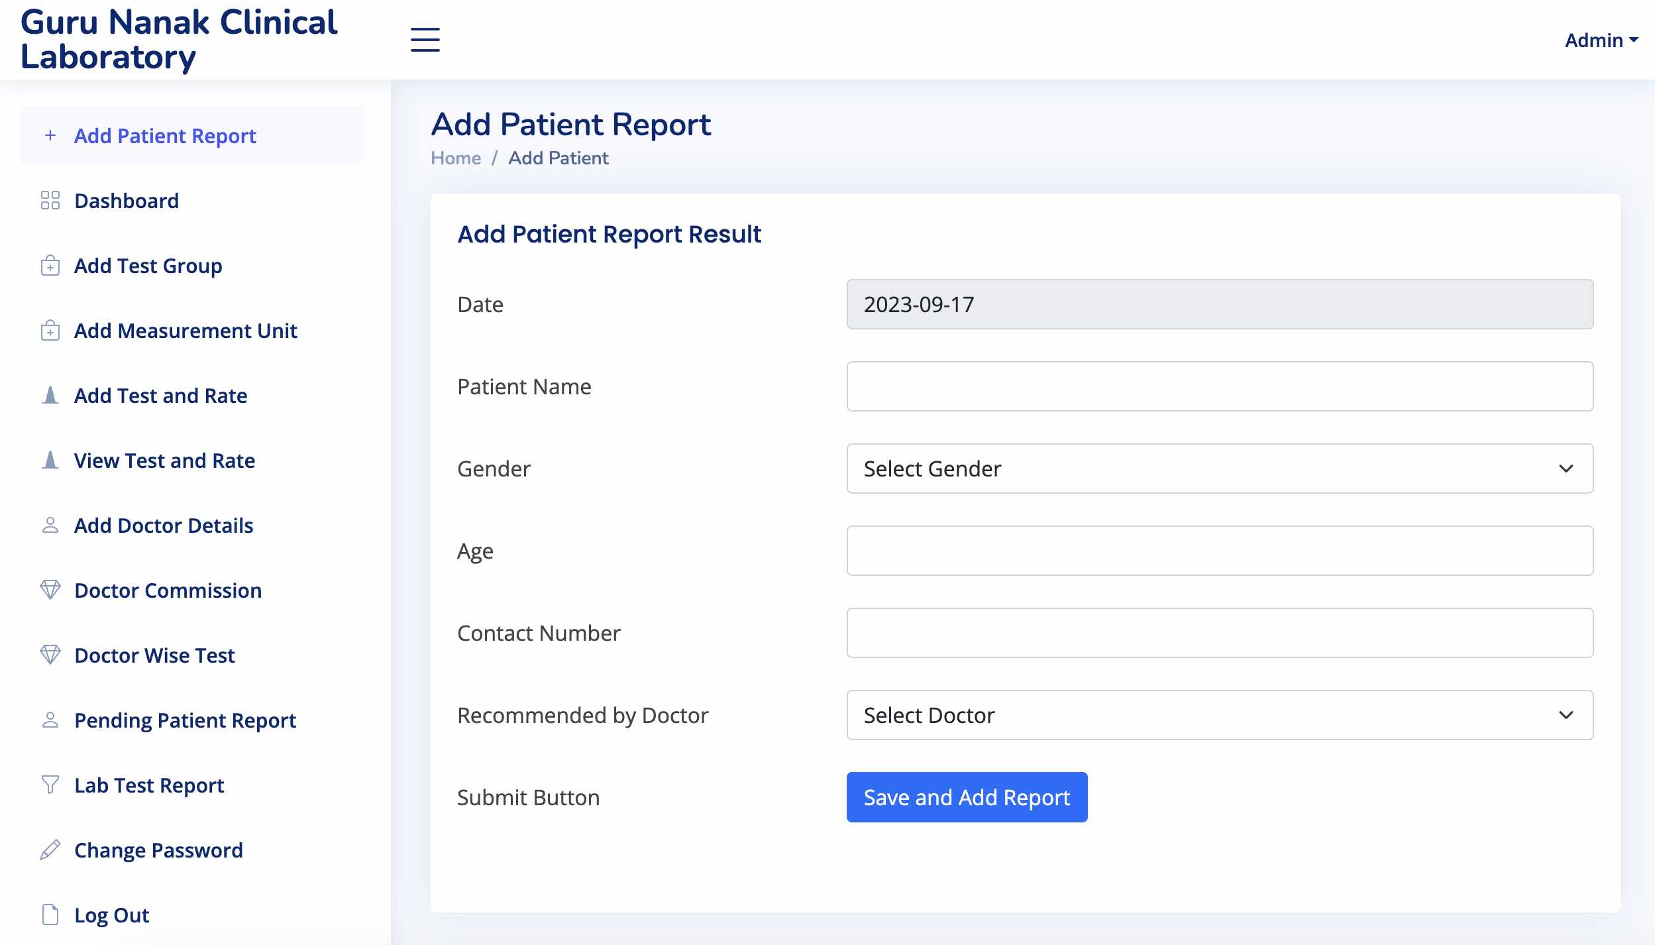The height and width of the screenshot is (945, 1655).
Task: Open the Admin user dropdown
Action: click(1601, 40)
